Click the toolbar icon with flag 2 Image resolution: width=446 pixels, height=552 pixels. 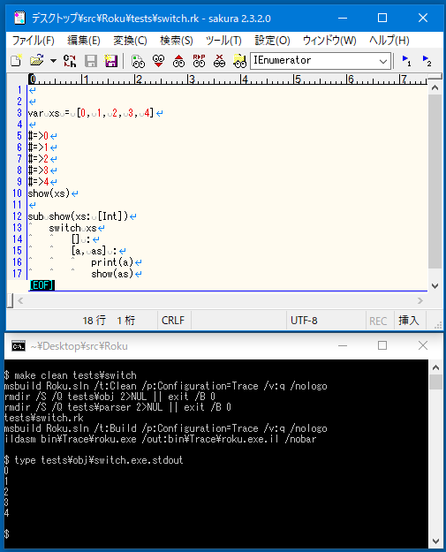click(427, 61)
